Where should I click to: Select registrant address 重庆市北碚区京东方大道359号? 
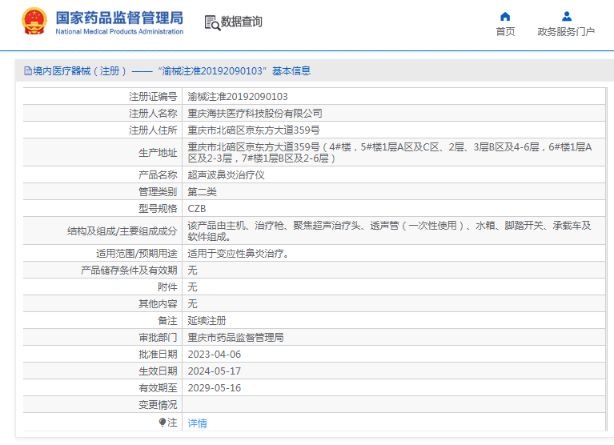point(254,130)
